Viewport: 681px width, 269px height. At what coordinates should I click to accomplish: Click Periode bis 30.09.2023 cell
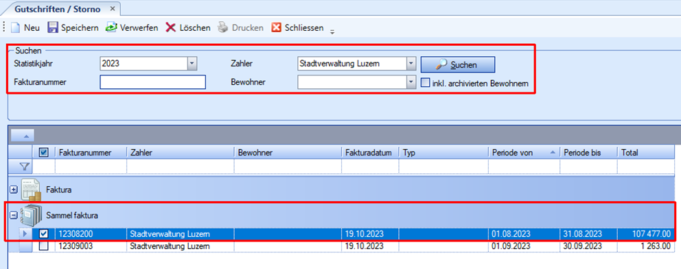(x=588, y=246)
